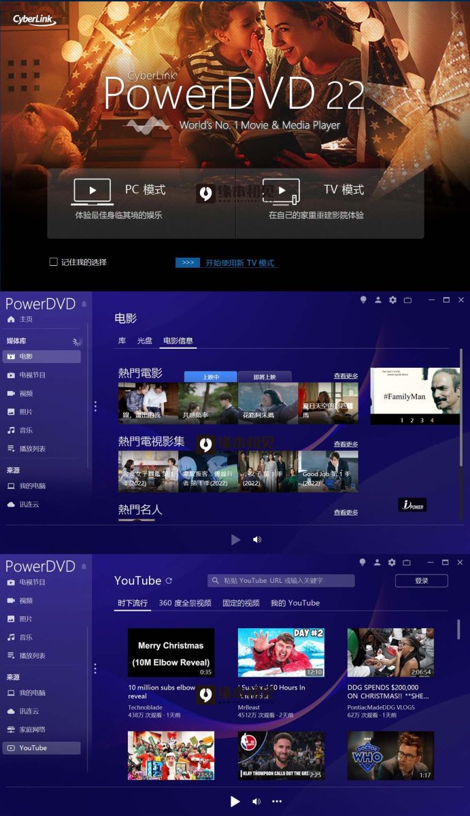Click the >>> arrow button in launcher
Image resolution: width=470 pixels, height=816 pixels.
pyautogui.click(x=188, y=262)
